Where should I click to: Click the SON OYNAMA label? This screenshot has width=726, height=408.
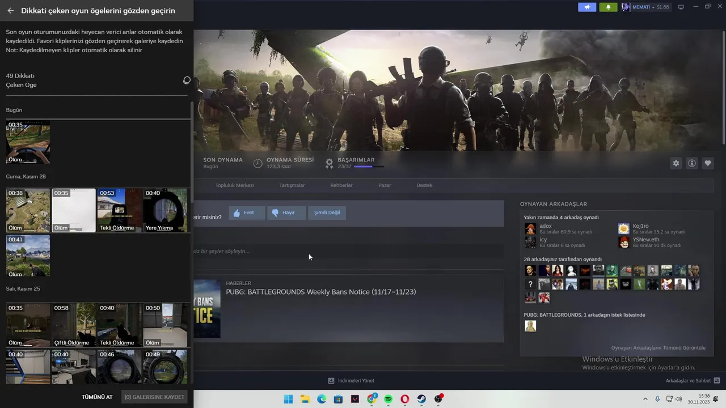click(x=223, y=160)
